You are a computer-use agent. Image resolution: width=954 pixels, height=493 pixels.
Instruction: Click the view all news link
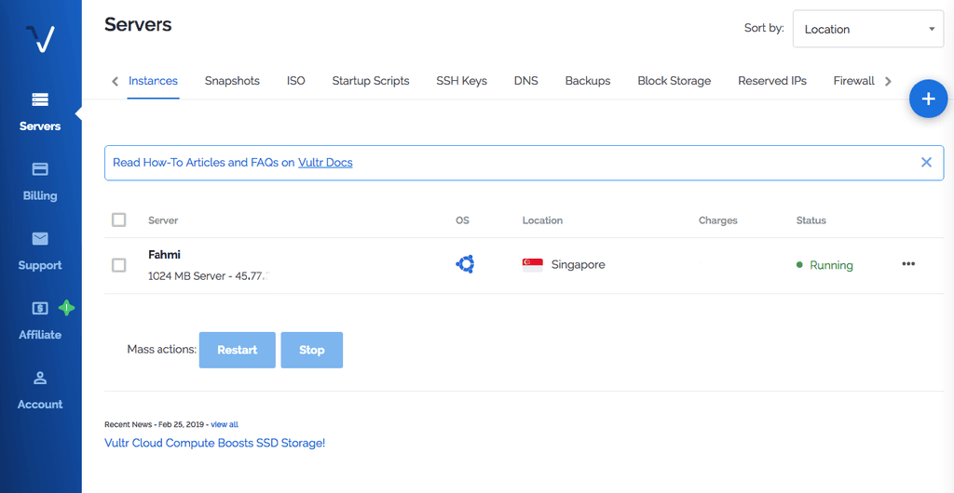pyautogui.click(x=225, y=424)
